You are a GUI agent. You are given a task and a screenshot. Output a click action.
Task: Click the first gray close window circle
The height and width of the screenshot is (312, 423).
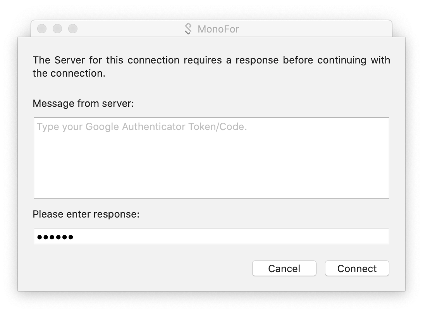pyautogui.click(x=42, y=29)
